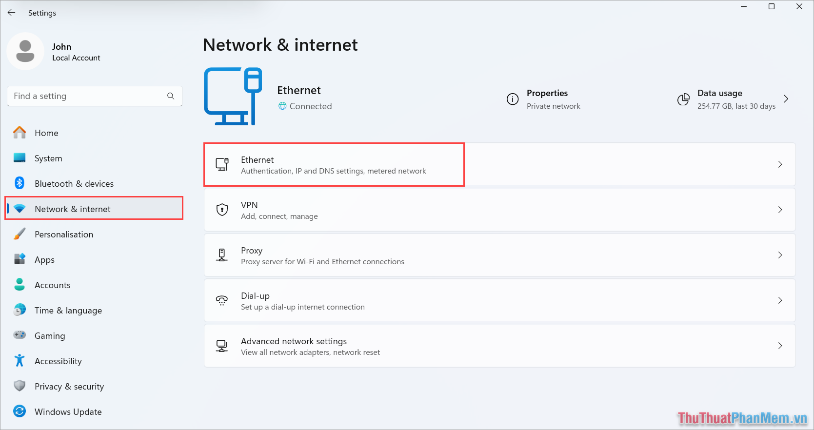Click the Apps icon in the sidebar
This screenshot has height=430, width=814.
19,259
